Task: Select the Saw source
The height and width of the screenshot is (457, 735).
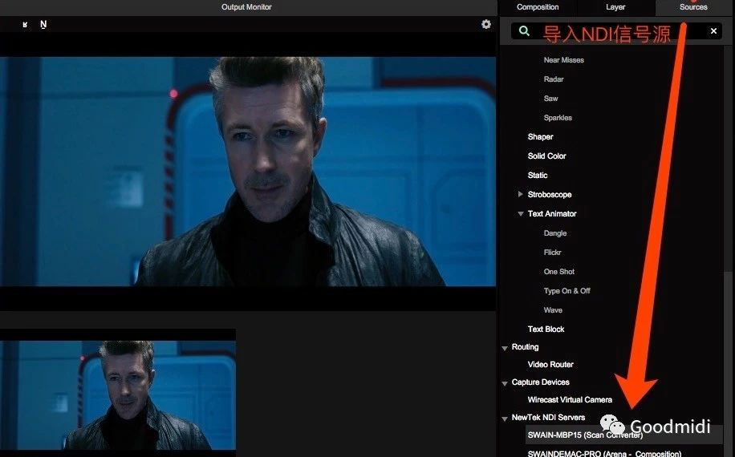Action: (x=550, y=99)
